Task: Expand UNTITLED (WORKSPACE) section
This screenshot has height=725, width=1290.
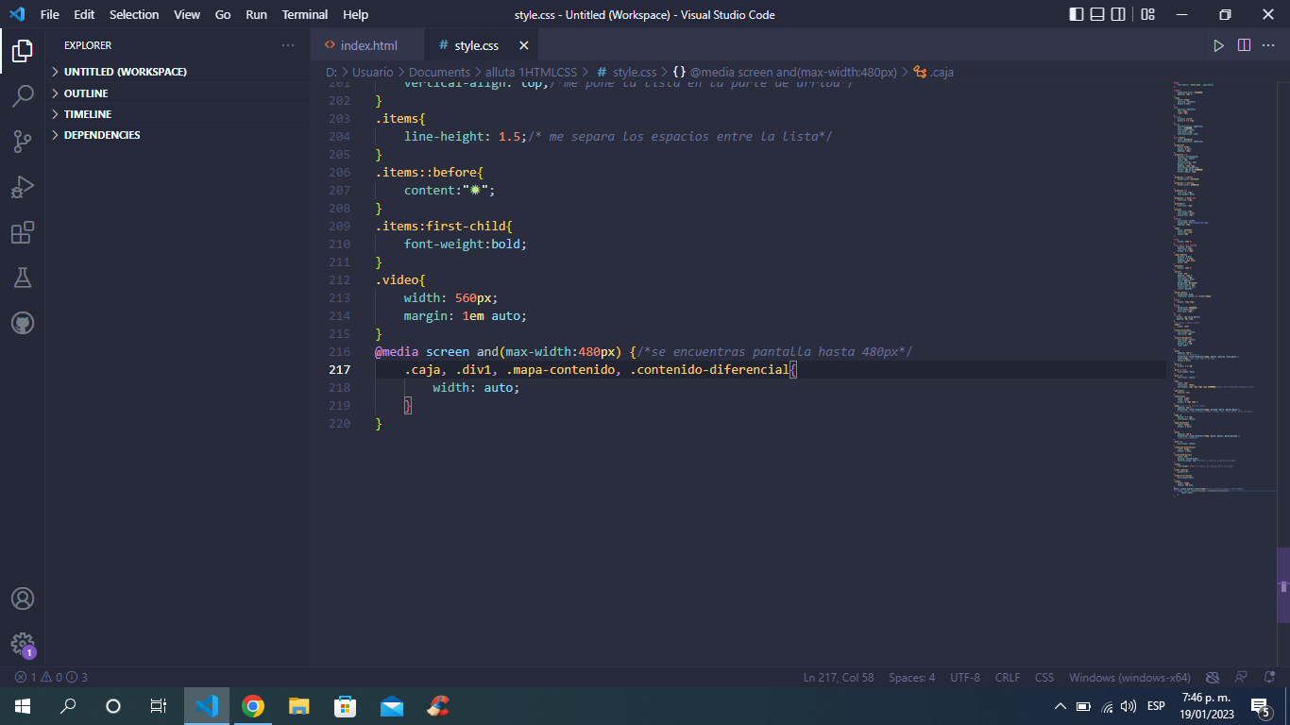Action: click(x=178, y=72)
